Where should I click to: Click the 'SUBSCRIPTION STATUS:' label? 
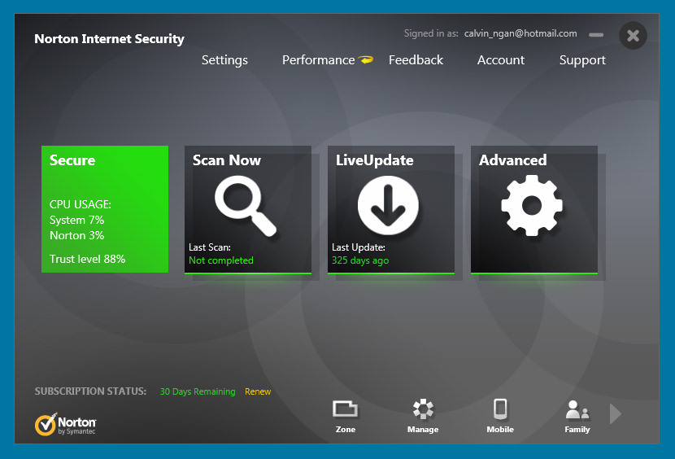[90, 391]
